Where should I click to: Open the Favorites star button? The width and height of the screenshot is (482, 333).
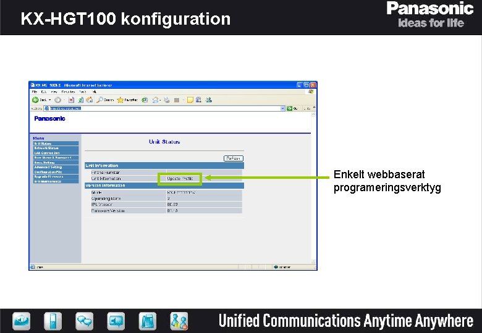pyautogui.click(x=127, y=100)
